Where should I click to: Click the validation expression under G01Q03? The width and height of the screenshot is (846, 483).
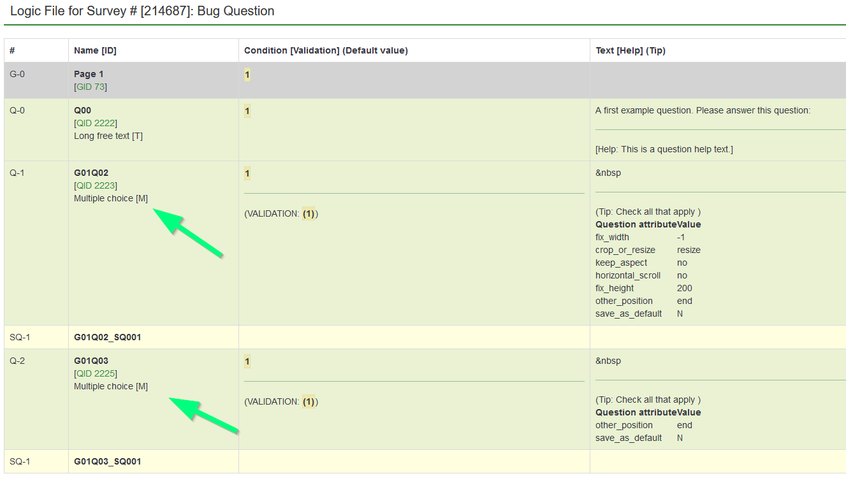[309, 402]
